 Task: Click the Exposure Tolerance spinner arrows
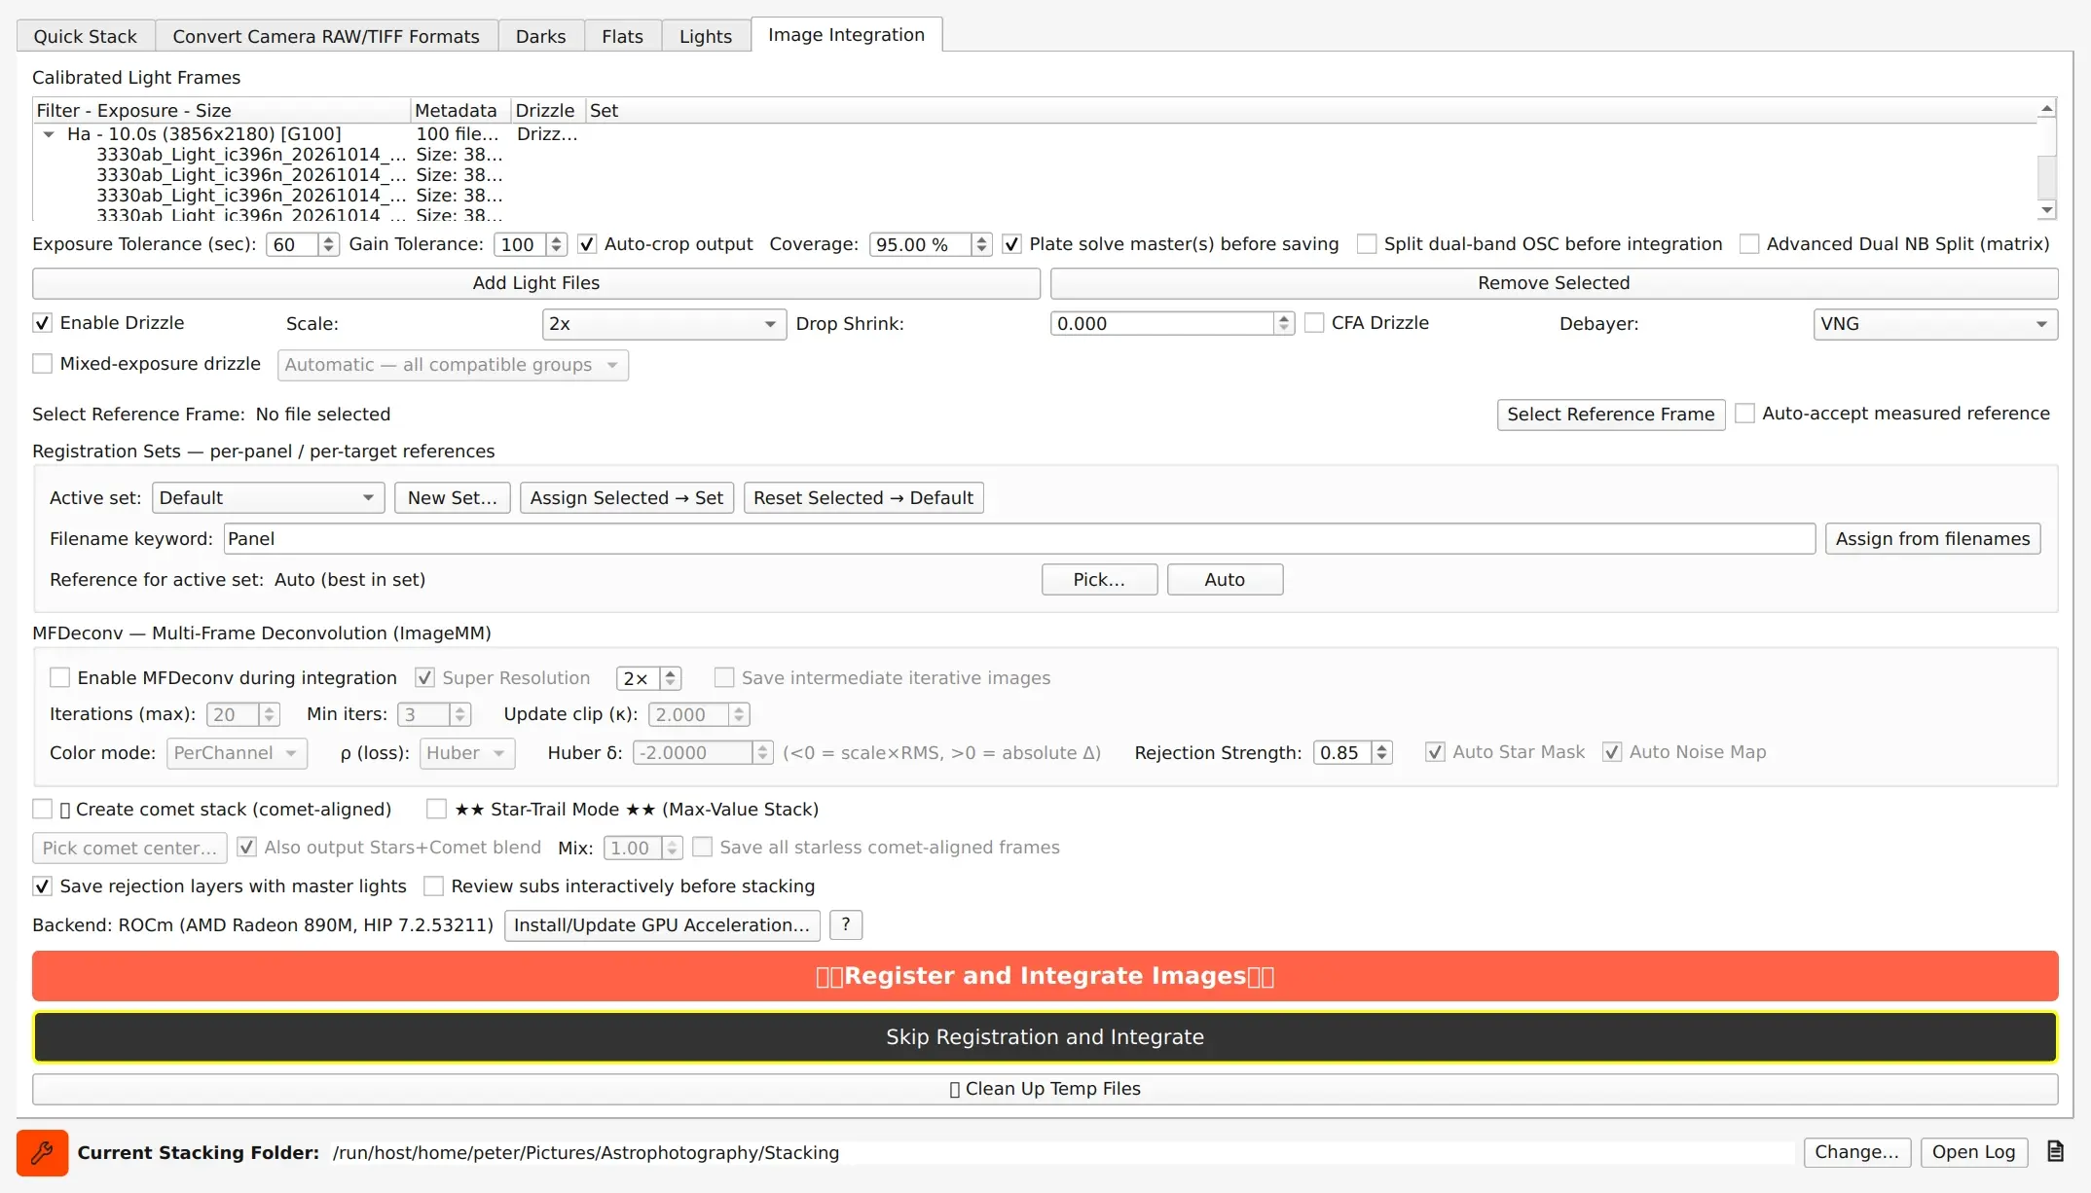click(329, 244)
